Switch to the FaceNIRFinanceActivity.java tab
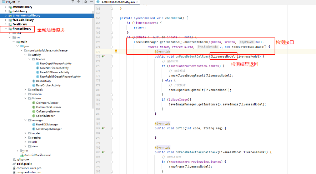 117,2
